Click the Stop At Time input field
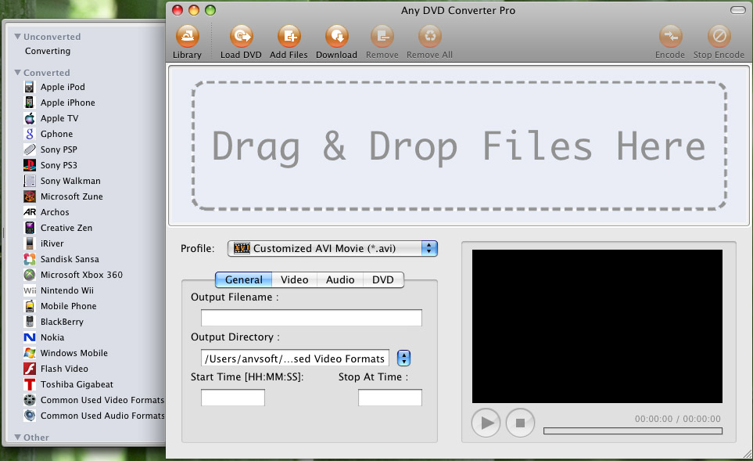Image resolution: width=753 pixels, height=461 pixels. (390, 398)
